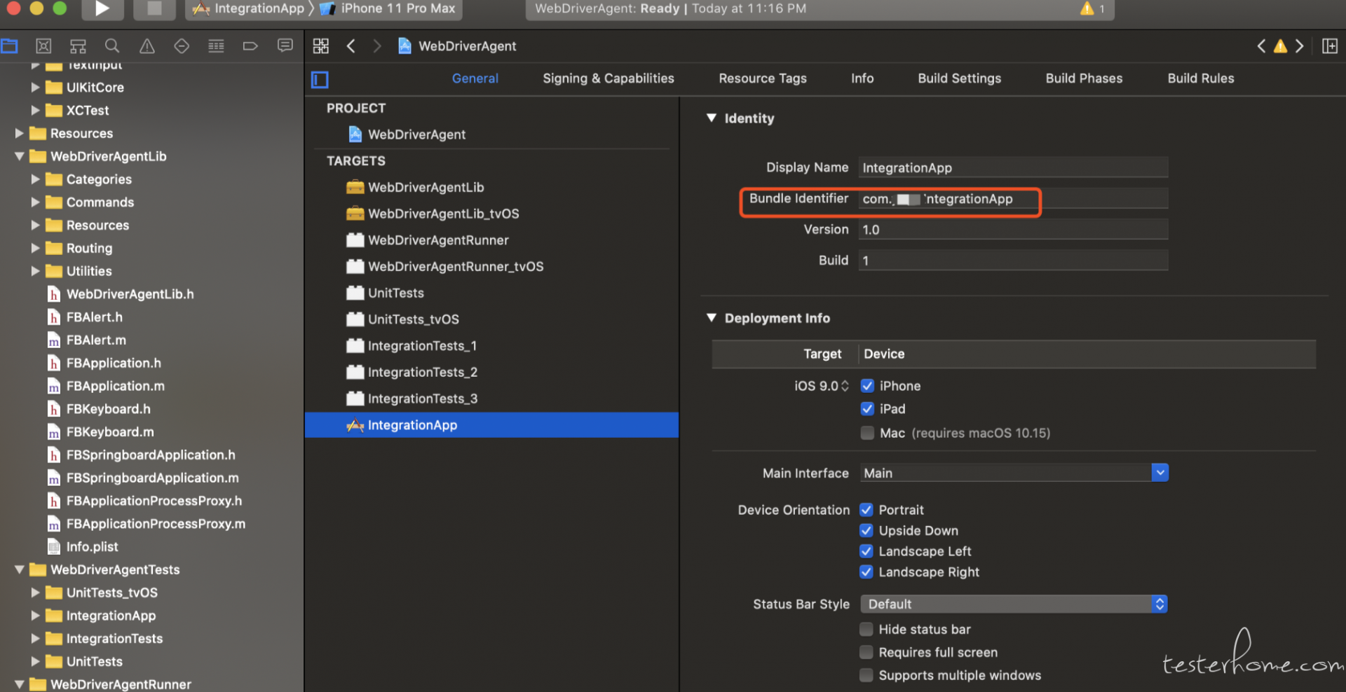This screenshot has height=692, width=1346.
Task: Switch to the Build Phases tab
Action: pyautogui.click(x=1084, y=78)
